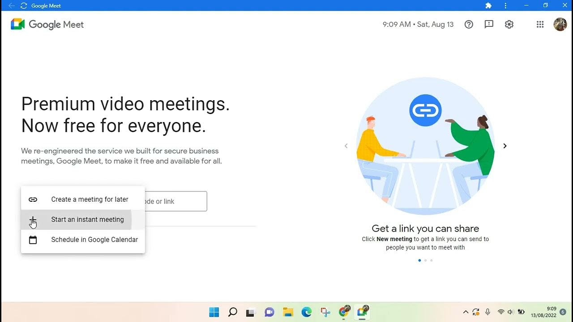Image resolution: width=573 pixels, height=322 pixels.
Task: Open the Support help icon
Action: tap(469, 25)
